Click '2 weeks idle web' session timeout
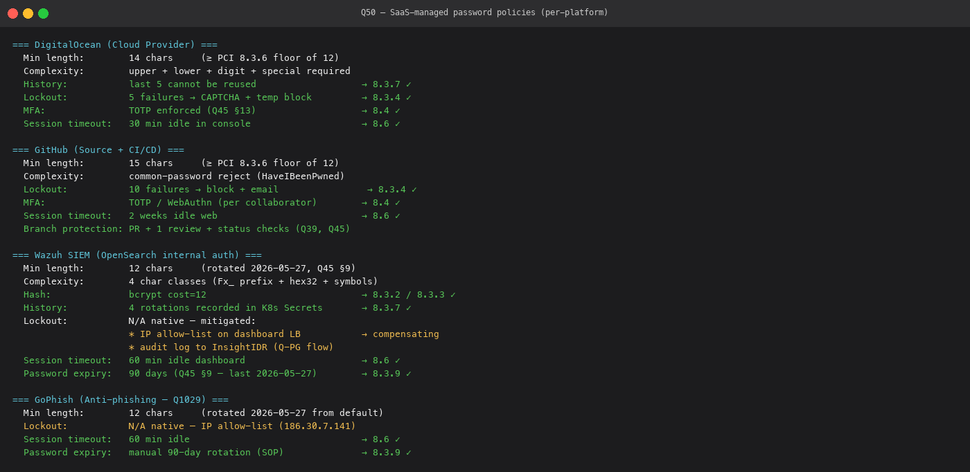This screenshot has width=970, height=472. tap(173, 215)
